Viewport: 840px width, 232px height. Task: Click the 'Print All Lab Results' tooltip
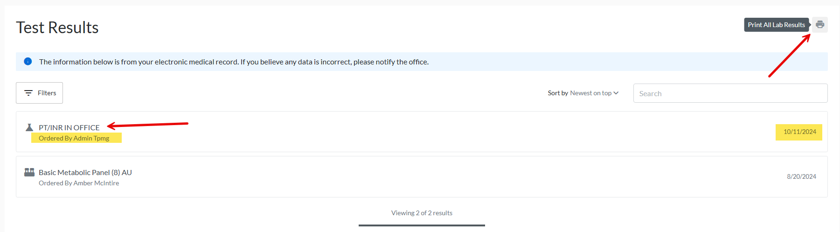coord(776,25)
